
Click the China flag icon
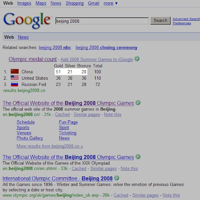point(14,71)
